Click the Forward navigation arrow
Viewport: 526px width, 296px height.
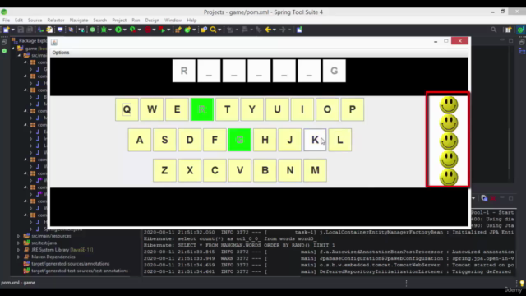(283, 30)
